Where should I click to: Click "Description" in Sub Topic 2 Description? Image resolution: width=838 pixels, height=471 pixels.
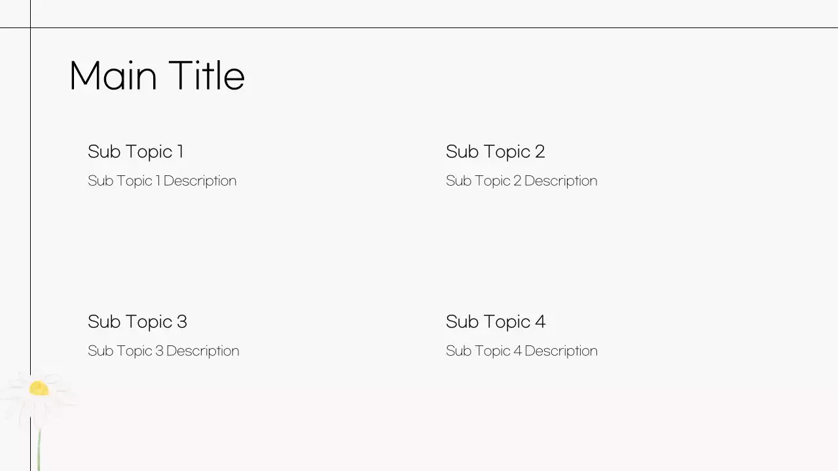pyautogui.click(x=560, y=181)
